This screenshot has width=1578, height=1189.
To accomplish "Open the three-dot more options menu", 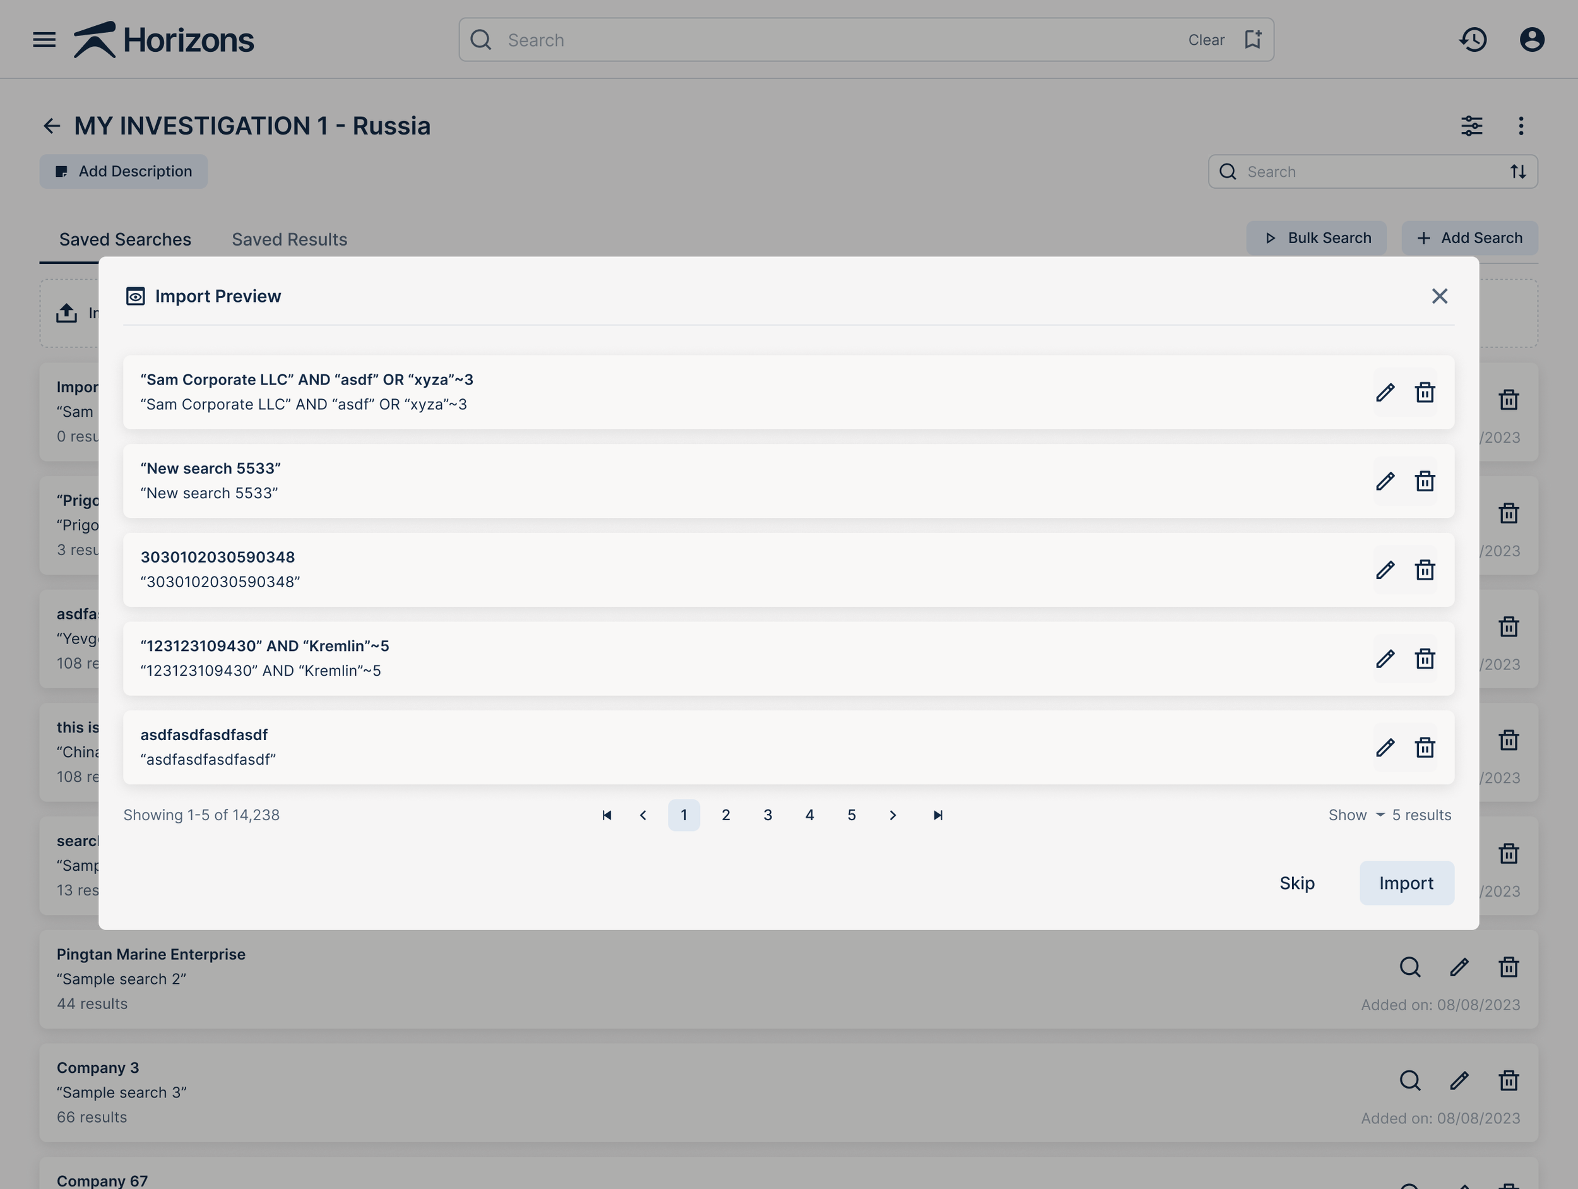I will click(x=1521, y=126).
